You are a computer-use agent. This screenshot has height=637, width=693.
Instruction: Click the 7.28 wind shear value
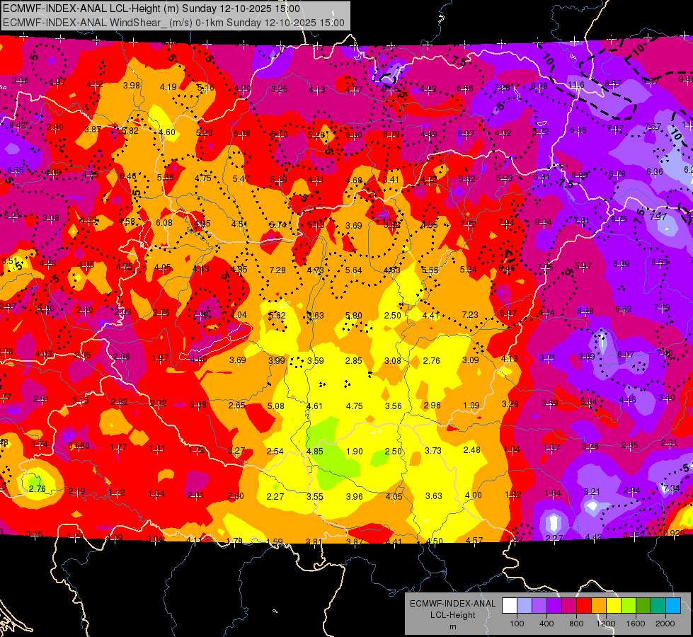tap(277, 270)
